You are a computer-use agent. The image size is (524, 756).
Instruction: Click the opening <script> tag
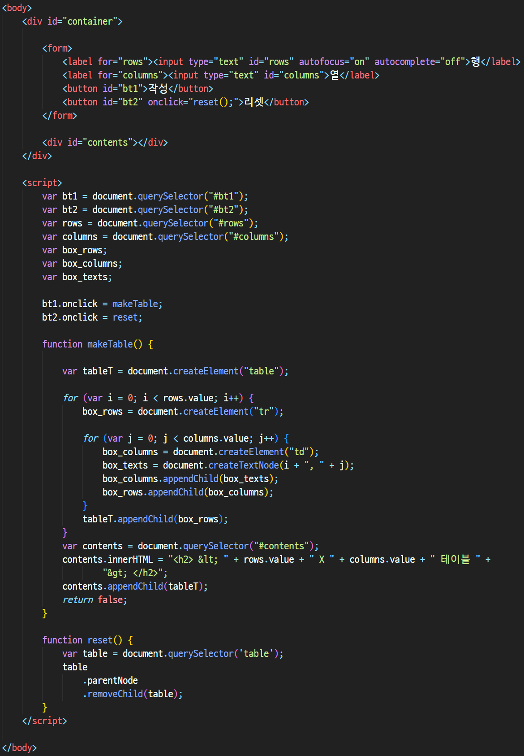[x=42, y=183]
